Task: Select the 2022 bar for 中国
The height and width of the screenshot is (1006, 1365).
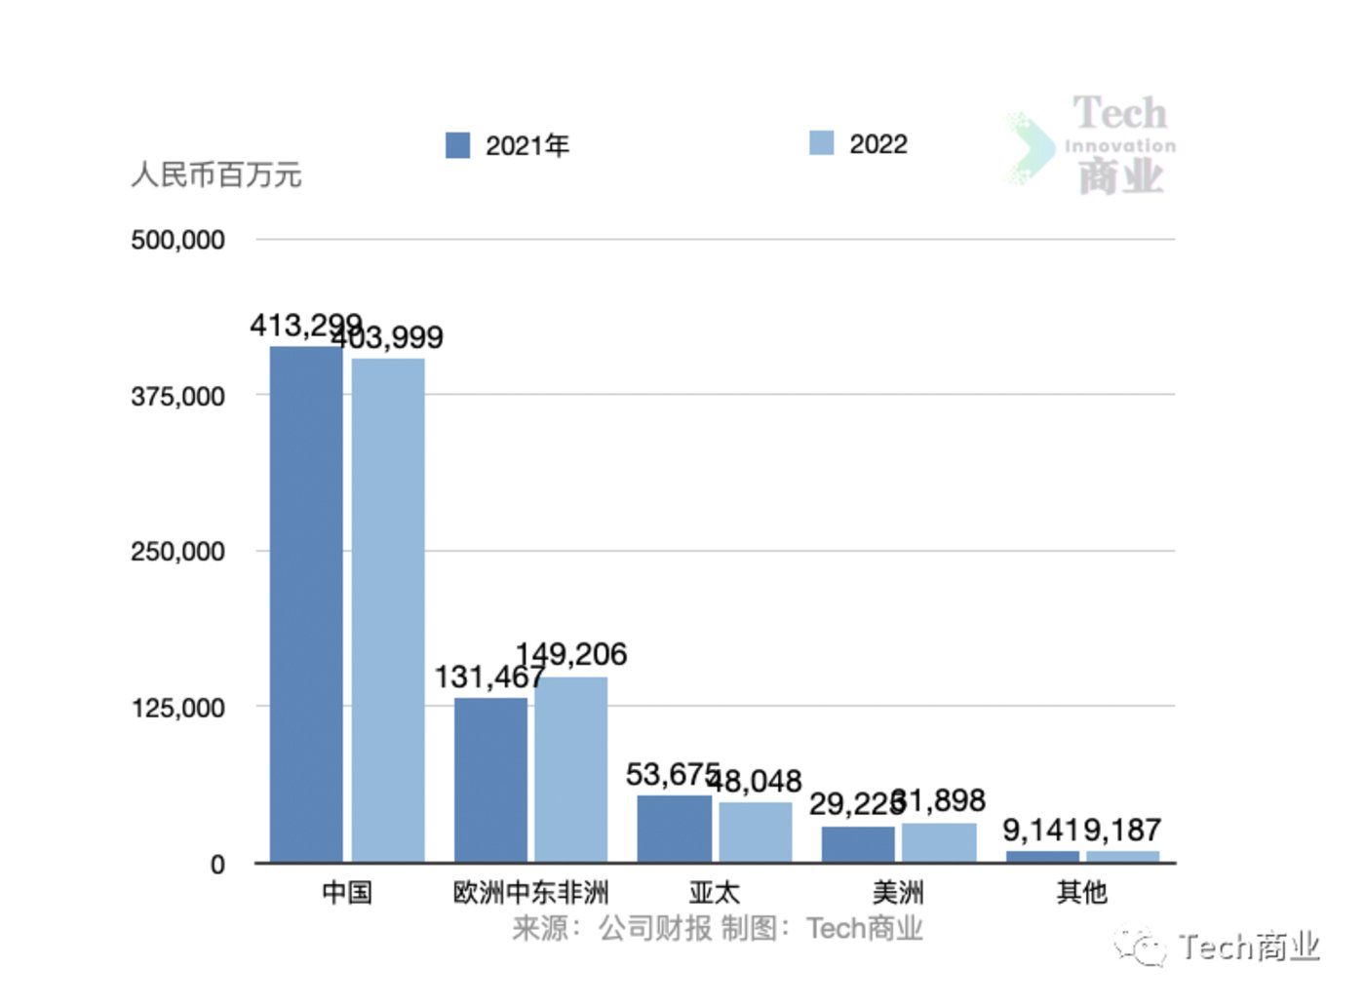Action: click(x=388, y=610)
